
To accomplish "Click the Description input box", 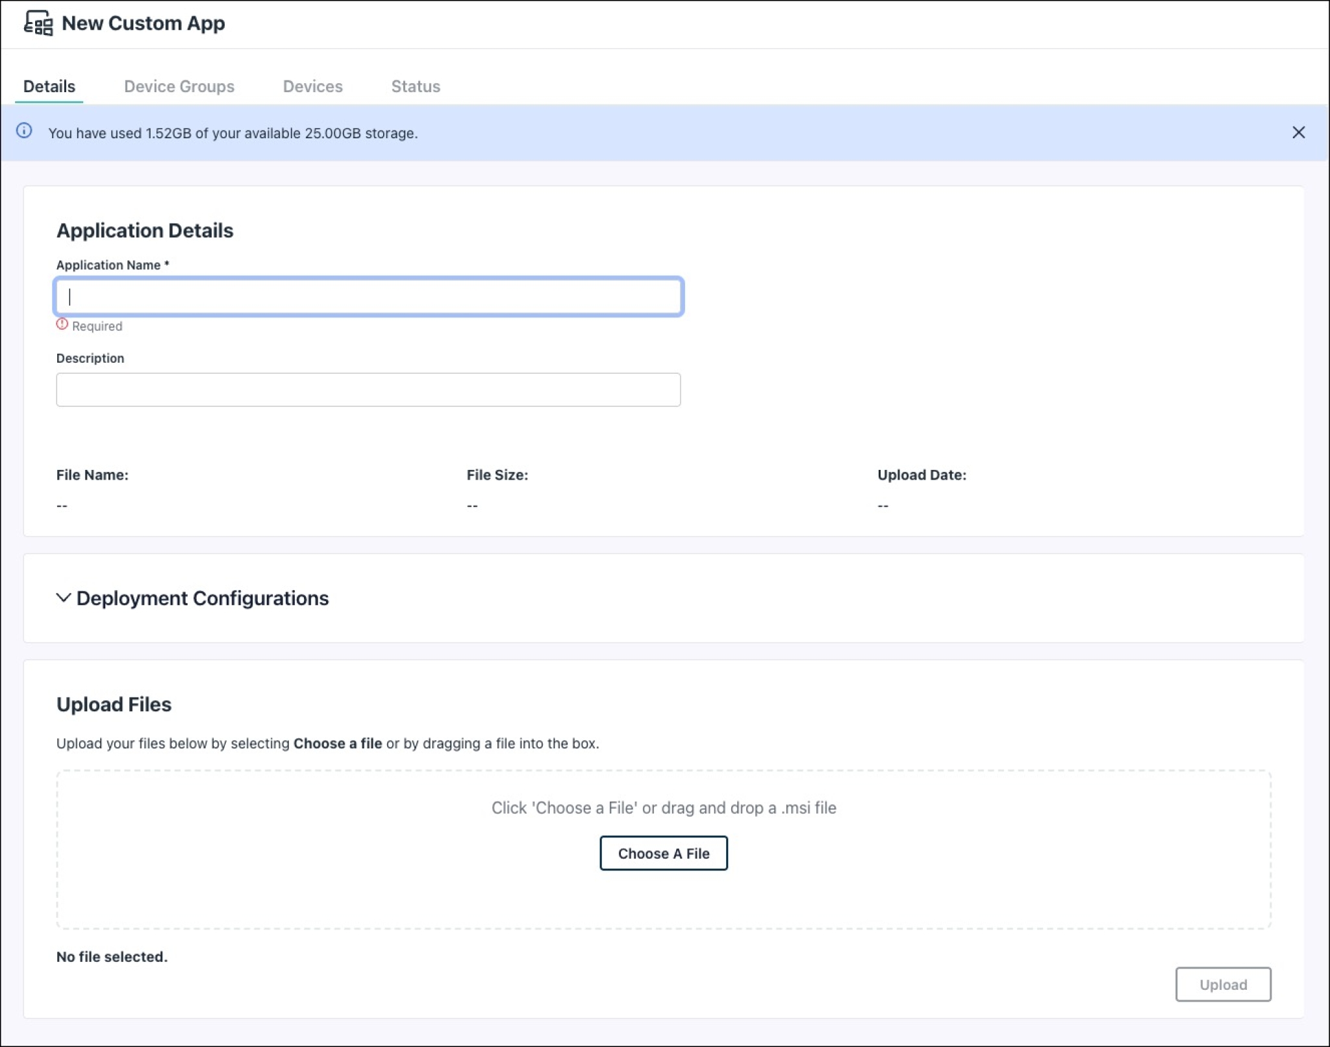I will click(368, 389).
